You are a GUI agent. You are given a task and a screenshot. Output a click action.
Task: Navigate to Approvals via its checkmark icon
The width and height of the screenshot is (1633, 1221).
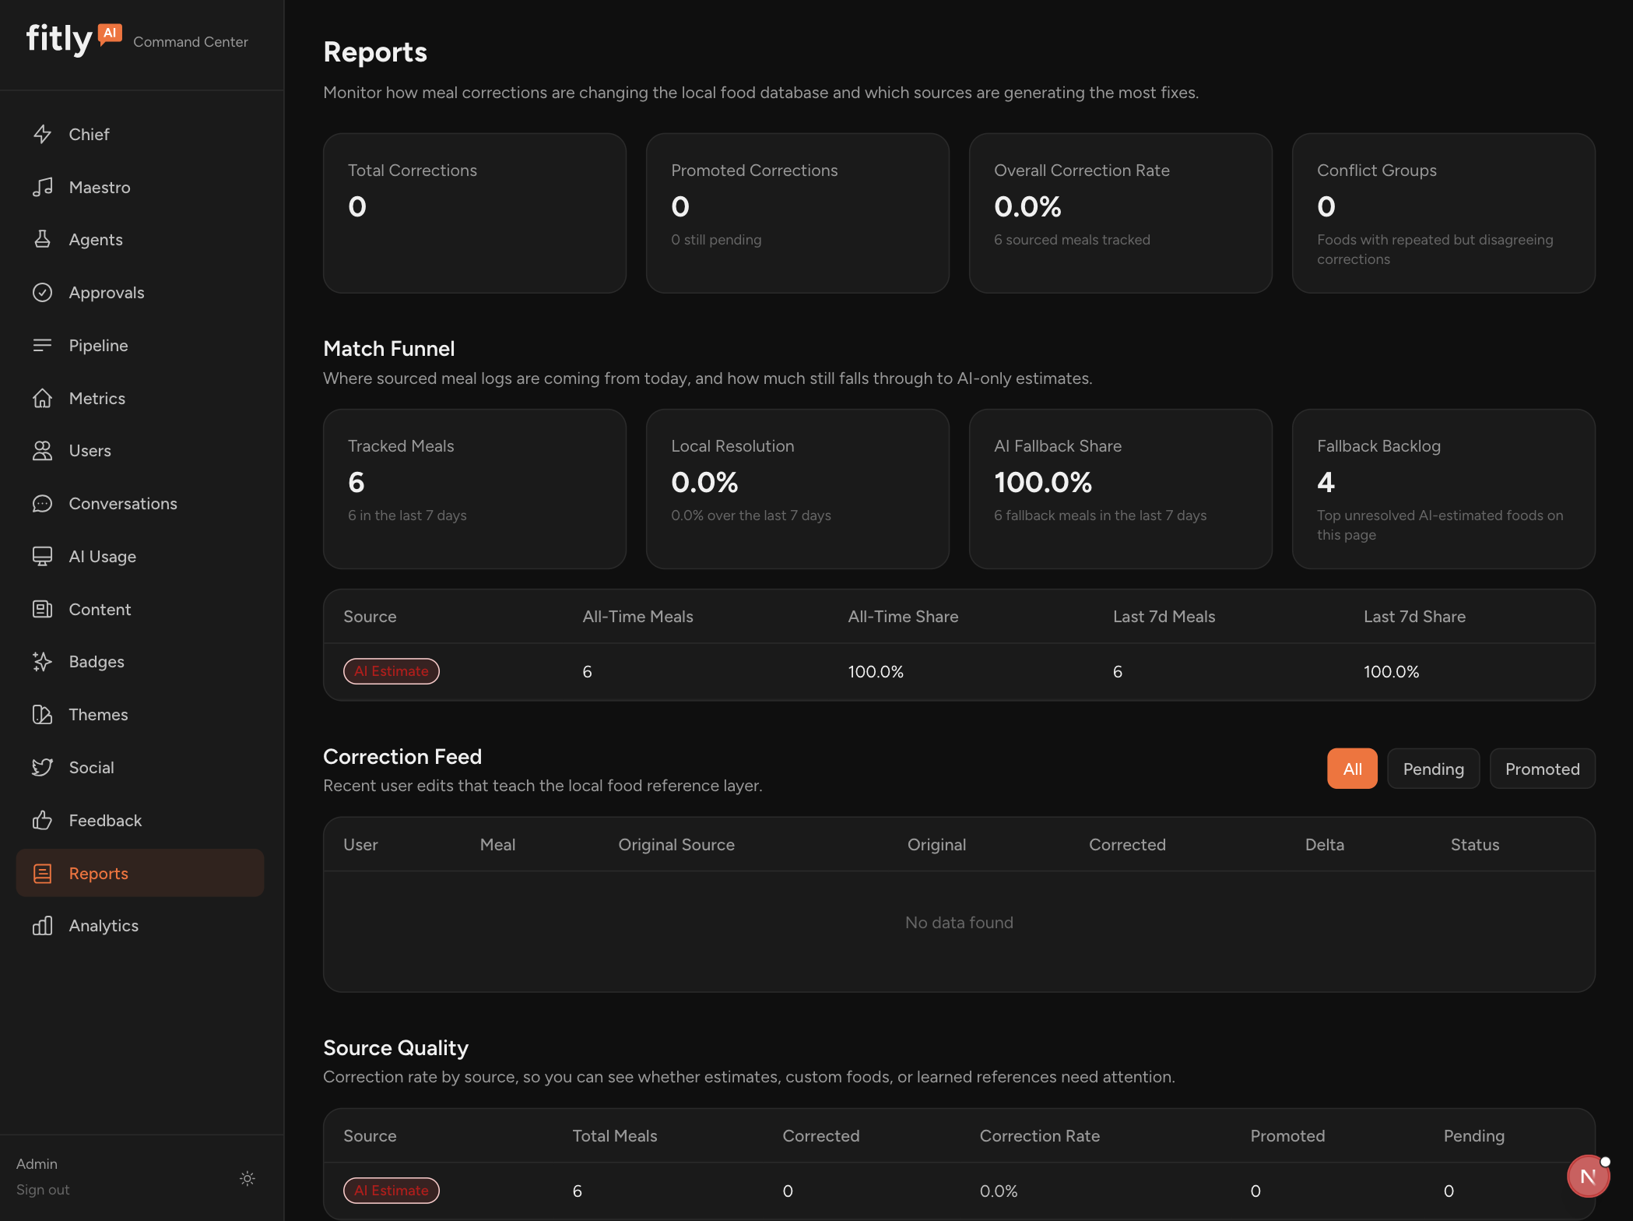coord(44,292)
